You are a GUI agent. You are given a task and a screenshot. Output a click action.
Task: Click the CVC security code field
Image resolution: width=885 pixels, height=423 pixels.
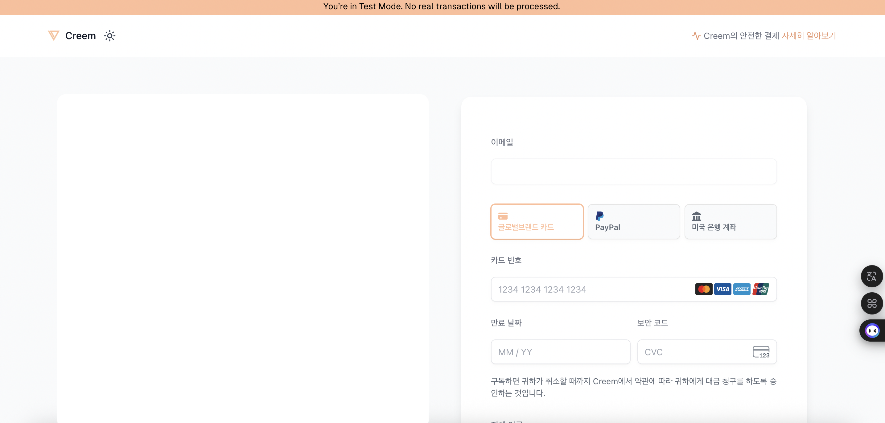pyautogui.click(x=687, y=351)
